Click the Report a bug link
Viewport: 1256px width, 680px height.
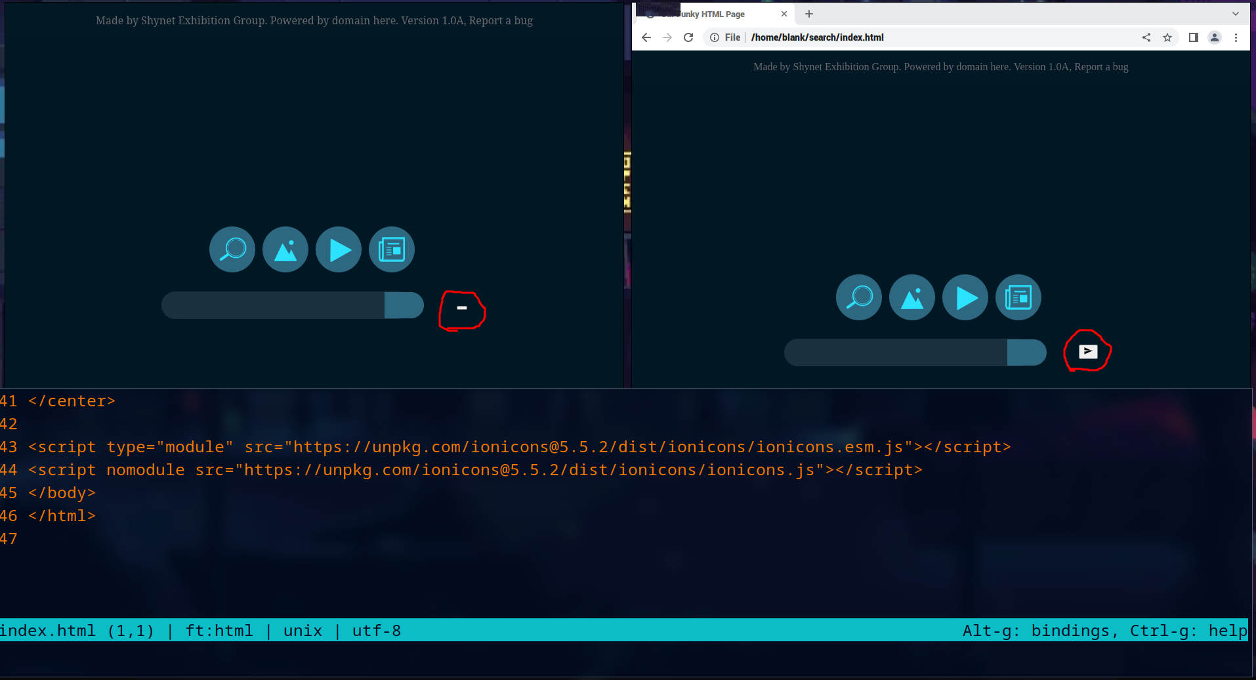click(x=1100, y=66)
